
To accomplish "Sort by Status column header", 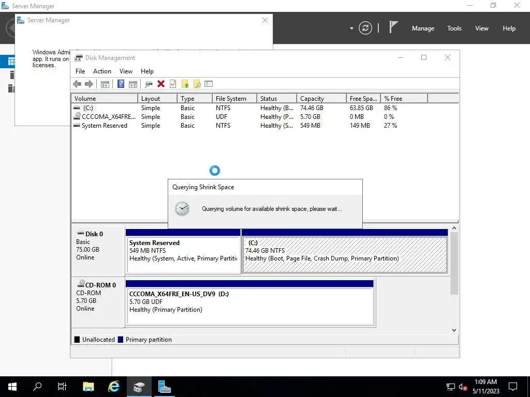I will tap(277, 99).
